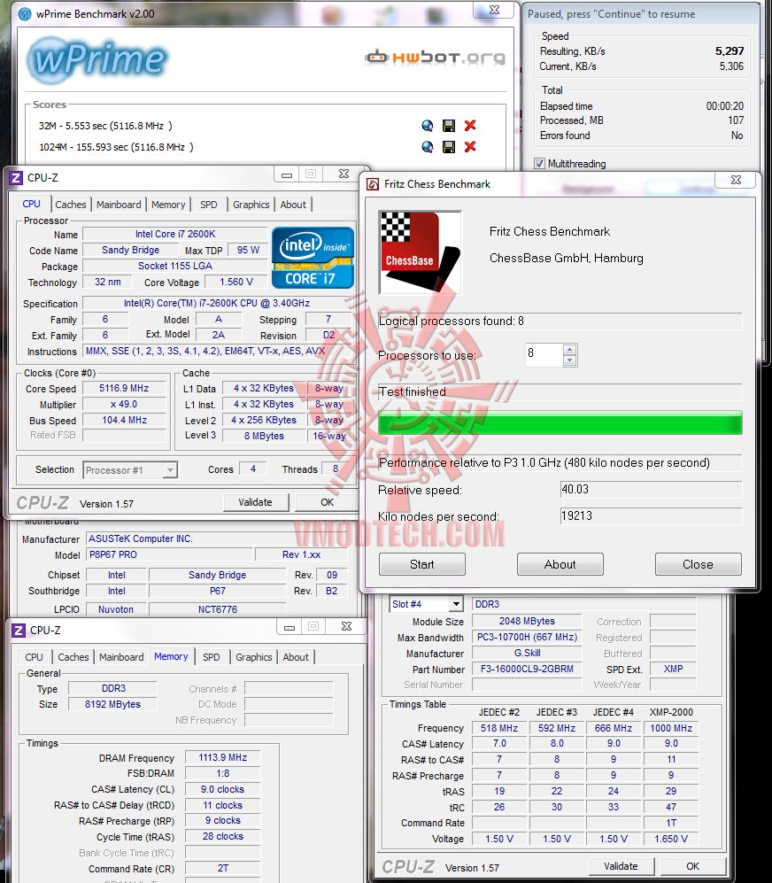Open Graphics tab in upper CPU-Z
The height and width of the screenshot is (883, 772).
251,205
